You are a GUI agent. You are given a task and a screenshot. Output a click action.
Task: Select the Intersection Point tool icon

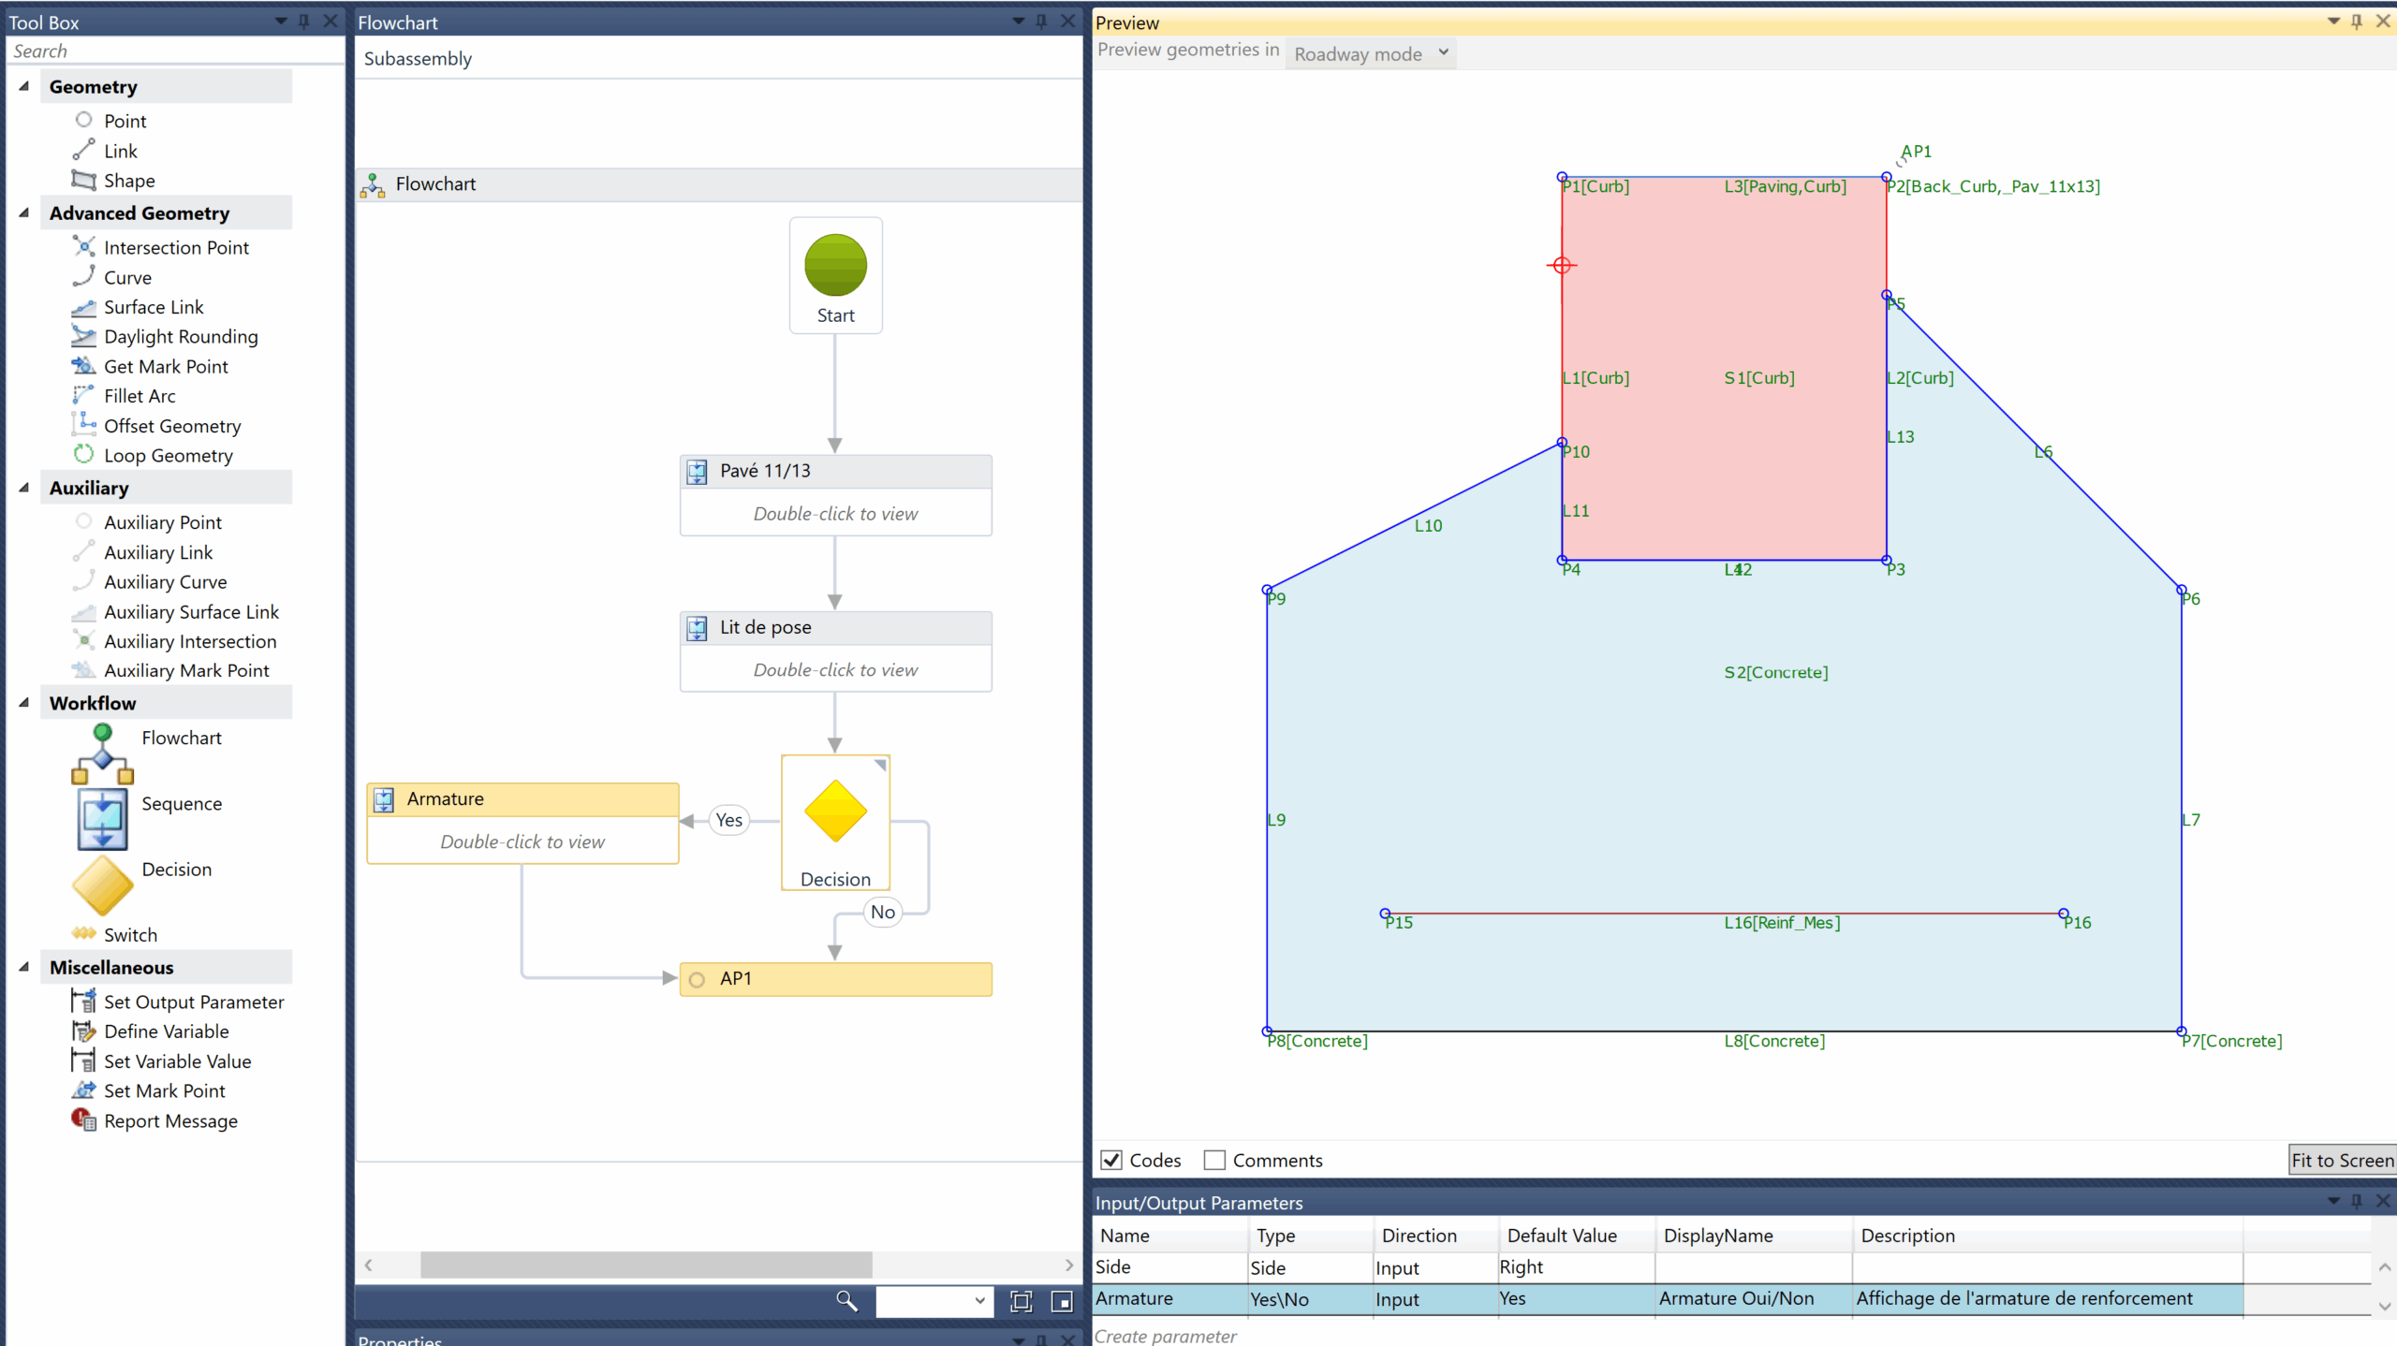pyautogui.click(x=84, y=247)
